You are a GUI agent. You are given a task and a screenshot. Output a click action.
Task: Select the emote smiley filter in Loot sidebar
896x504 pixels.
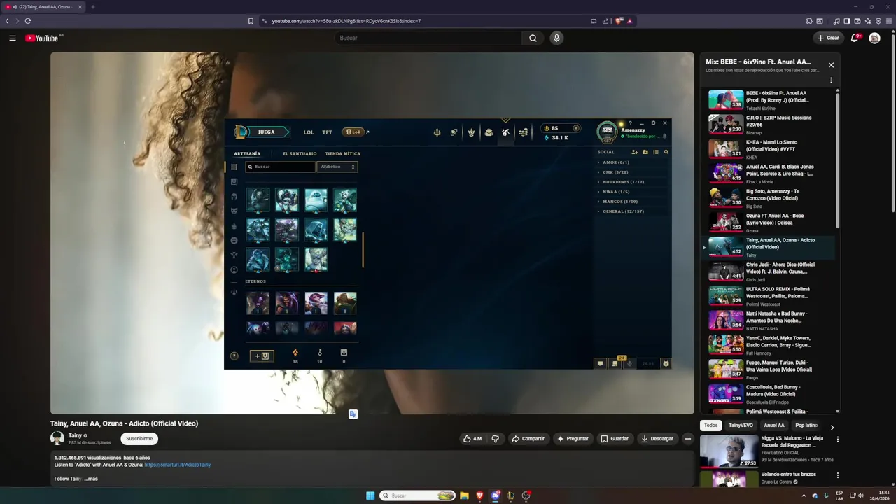[234, 240]
